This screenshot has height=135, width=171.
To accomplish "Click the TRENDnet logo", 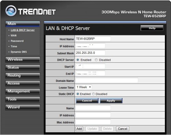I will pos(30,11).
